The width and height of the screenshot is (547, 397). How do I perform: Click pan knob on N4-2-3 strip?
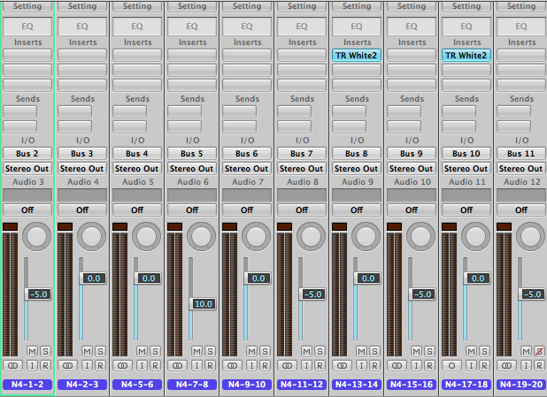point(91,237)
